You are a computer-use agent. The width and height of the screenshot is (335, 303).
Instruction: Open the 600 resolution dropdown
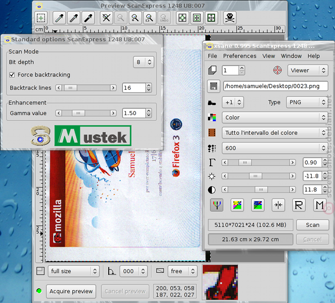(x=275, y=148)
